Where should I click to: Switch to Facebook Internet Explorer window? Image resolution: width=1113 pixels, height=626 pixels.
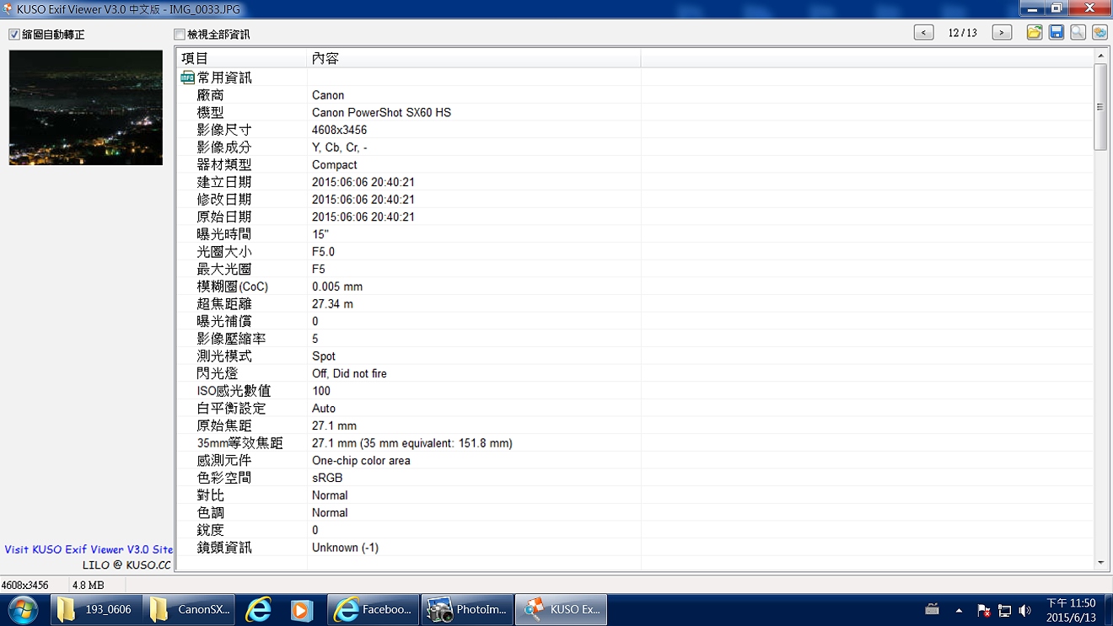(x=373, y=609)
